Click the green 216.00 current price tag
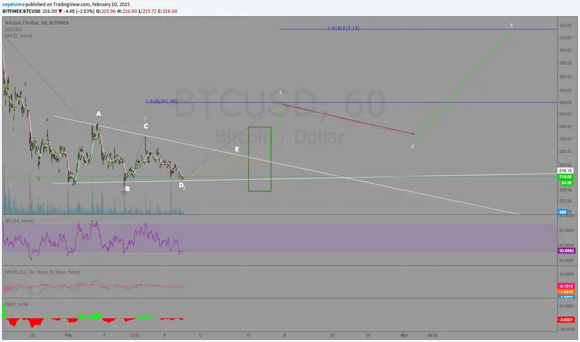The image size is (580, 342). 565,177
